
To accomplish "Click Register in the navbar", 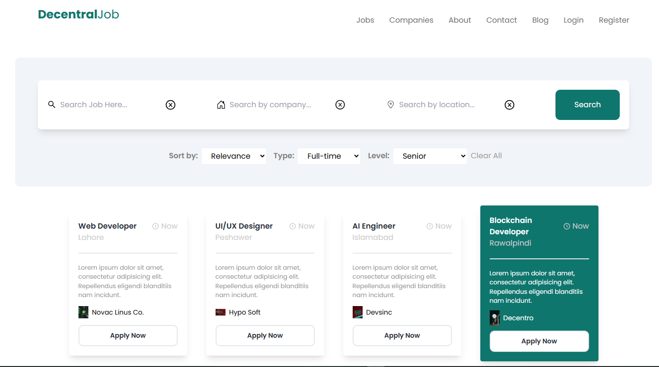I will pyautogui.click(x=614, y=20).
